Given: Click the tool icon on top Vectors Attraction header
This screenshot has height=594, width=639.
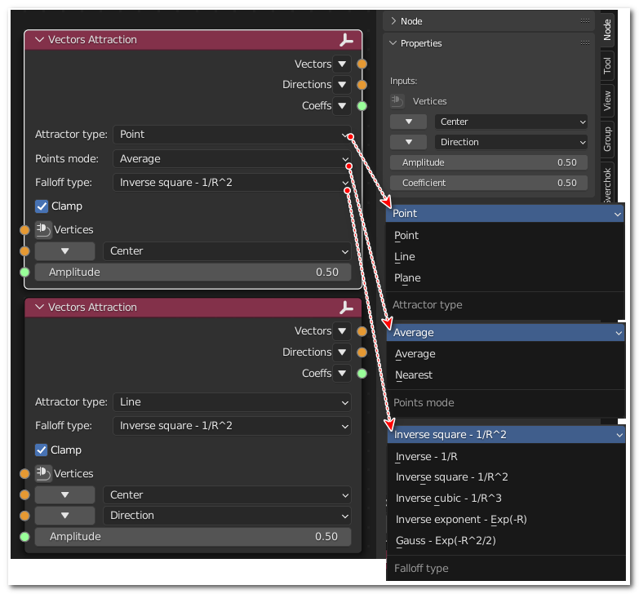Looking at the screenshot, I should pos(346,40).
